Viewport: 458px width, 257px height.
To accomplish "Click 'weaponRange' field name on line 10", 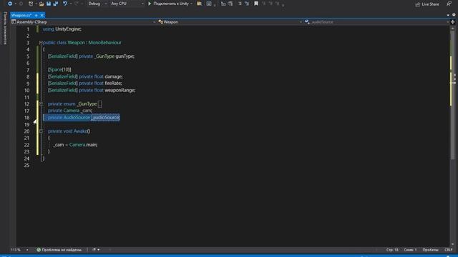I will coord(120,91).
